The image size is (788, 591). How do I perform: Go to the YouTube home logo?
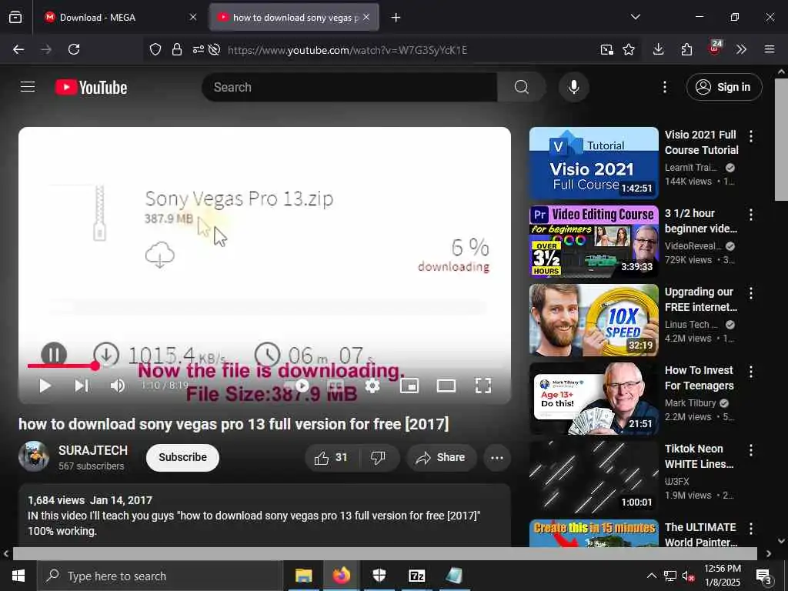pos(91,88)
